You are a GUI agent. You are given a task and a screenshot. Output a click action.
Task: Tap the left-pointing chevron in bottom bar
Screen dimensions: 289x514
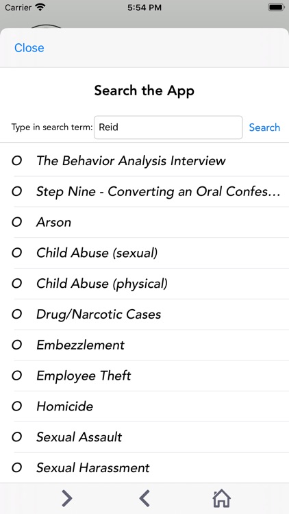[x=144, y=498]
